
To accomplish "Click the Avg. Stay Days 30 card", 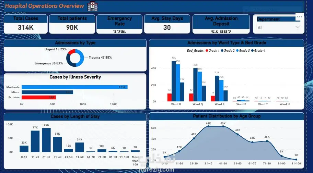I will point(167,24).
